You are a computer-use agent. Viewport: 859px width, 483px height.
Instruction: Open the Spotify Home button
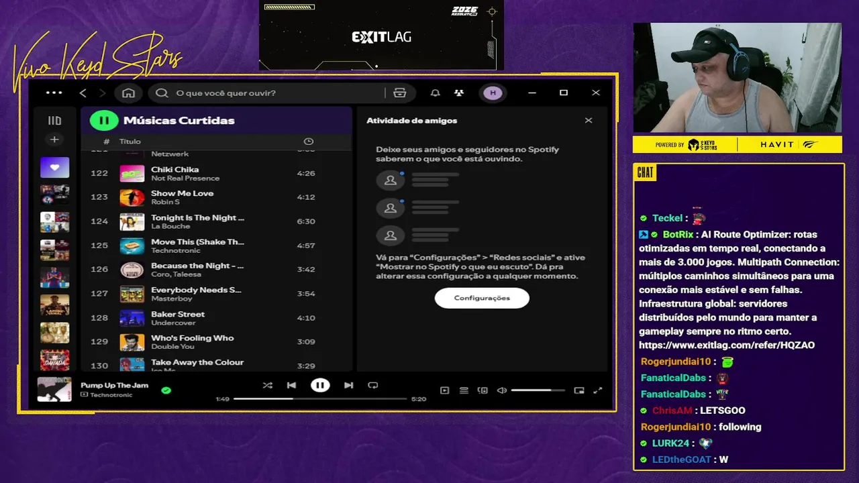click(x=128, y=93)
